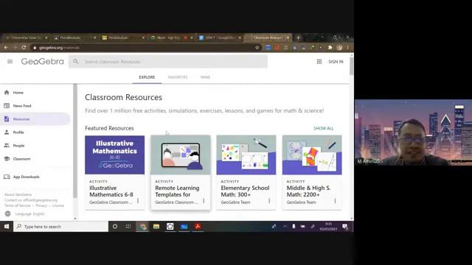Open File Explorer from the taskbar
The height and width of the screenshot is (265, 472).
156,227
